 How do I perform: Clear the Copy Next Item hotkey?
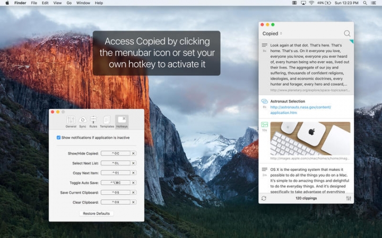pos(133,172)
